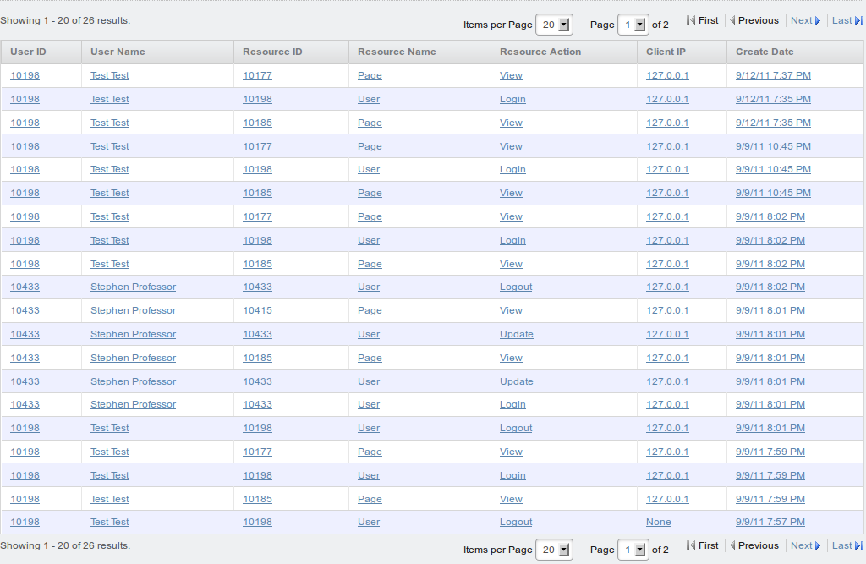This screenshot has width=866, height=564.
Task: Click Login action in Stephen Professor's row
Action: pos(512,405)
